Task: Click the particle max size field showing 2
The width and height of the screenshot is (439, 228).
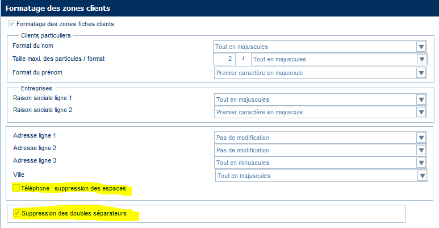Action: pyautogui.click(x=224, y=59)
